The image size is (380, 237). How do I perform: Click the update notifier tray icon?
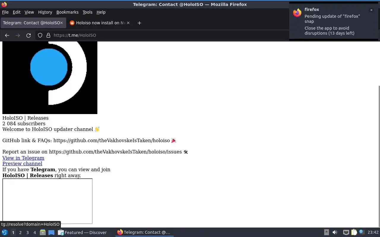[x=361, y=232]
